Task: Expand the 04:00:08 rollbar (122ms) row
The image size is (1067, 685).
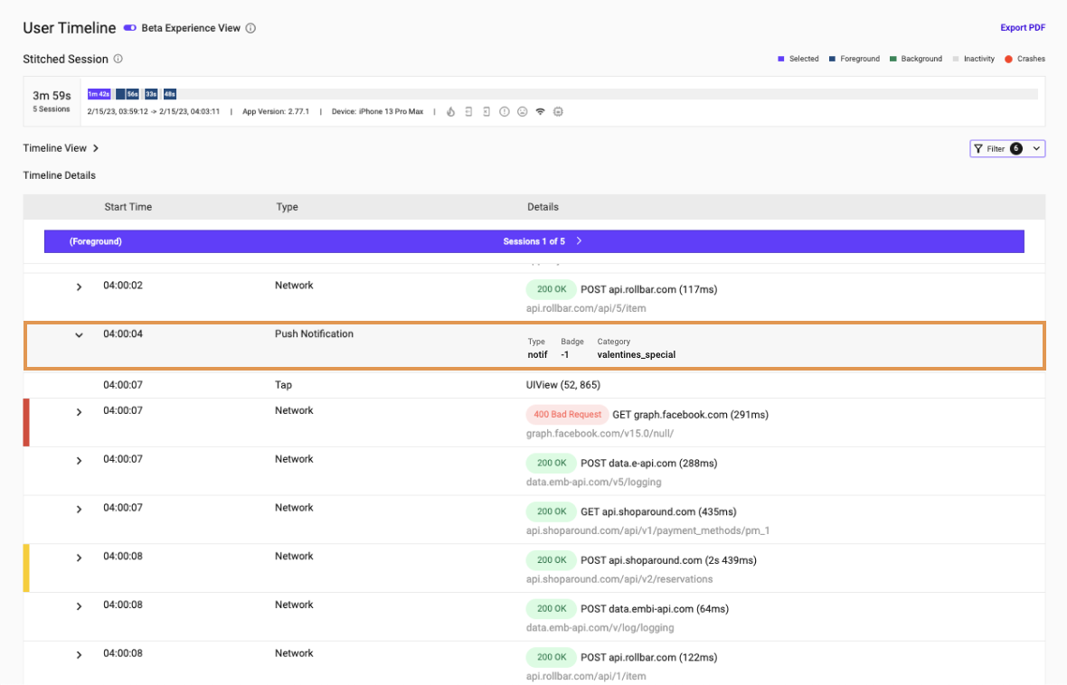Action: (79, 655)
